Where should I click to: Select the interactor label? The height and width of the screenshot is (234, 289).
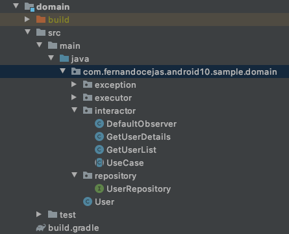coord(115,111)
